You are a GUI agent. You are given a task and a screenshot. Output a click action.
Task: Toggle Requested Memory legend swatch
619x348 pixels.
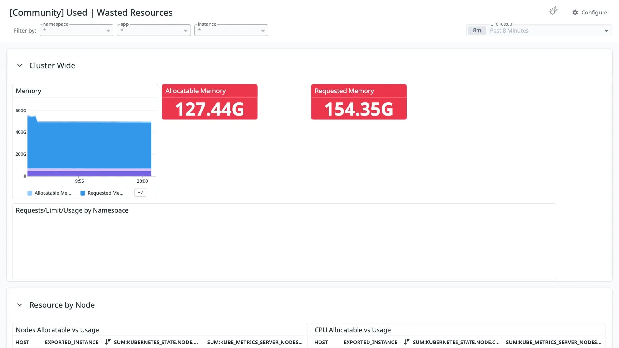(83, 193)
